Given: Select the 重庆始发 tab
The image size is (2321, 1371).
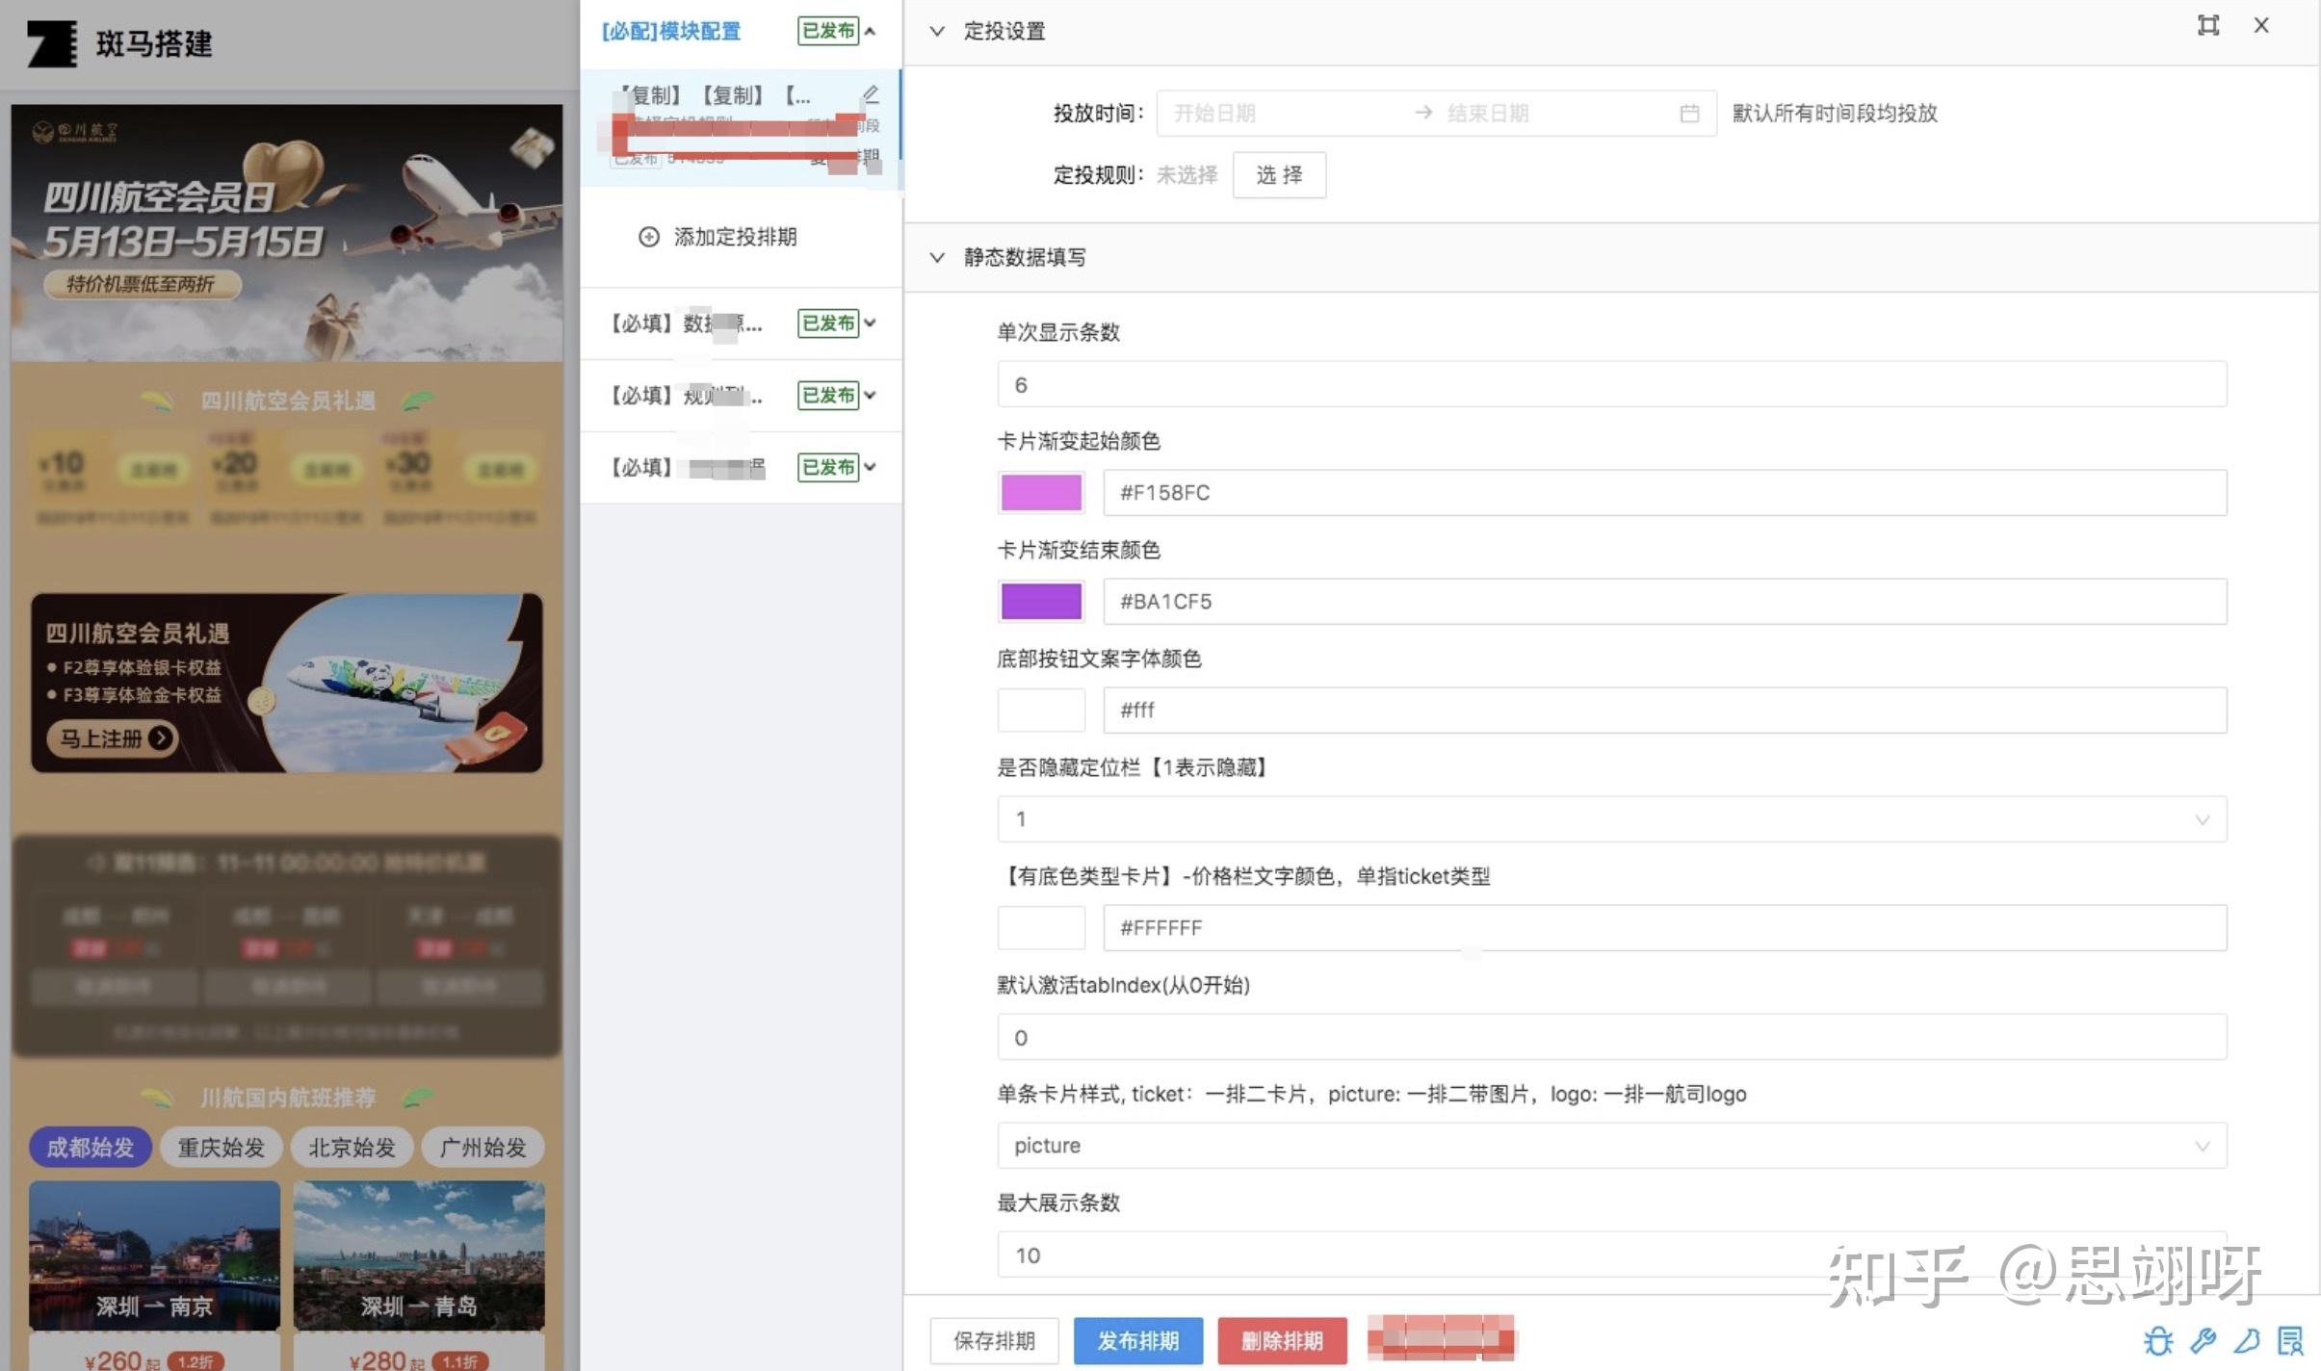Looking at the screenshot, I should click(x=221, y=1148).
